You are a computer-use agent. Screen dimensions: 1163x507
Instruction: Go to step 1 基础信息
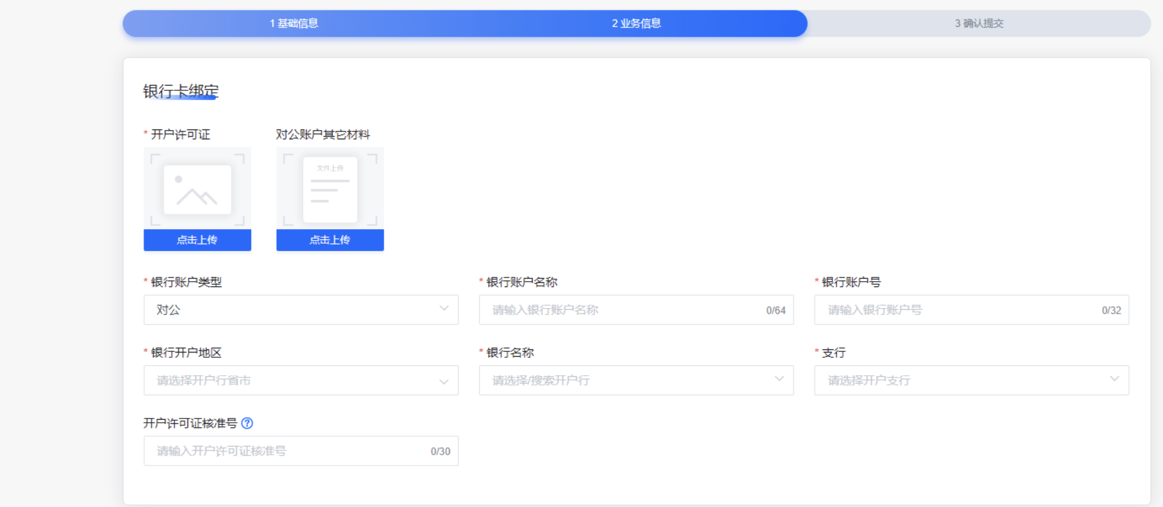(x=294, y=23)
